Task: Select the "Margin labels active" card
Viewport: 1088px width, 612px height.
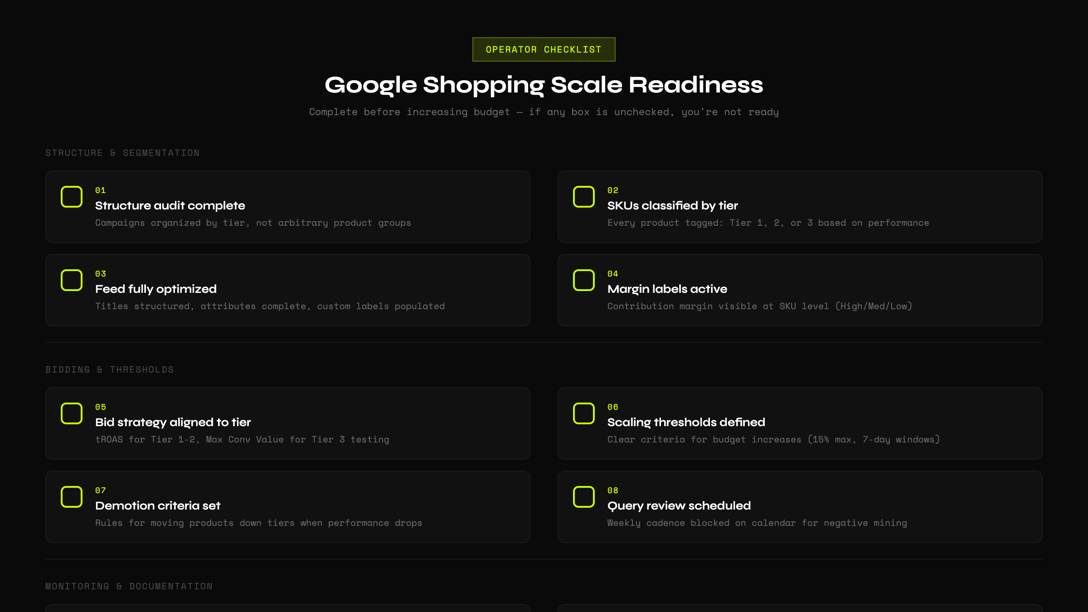Action: [x=801, y=290]
